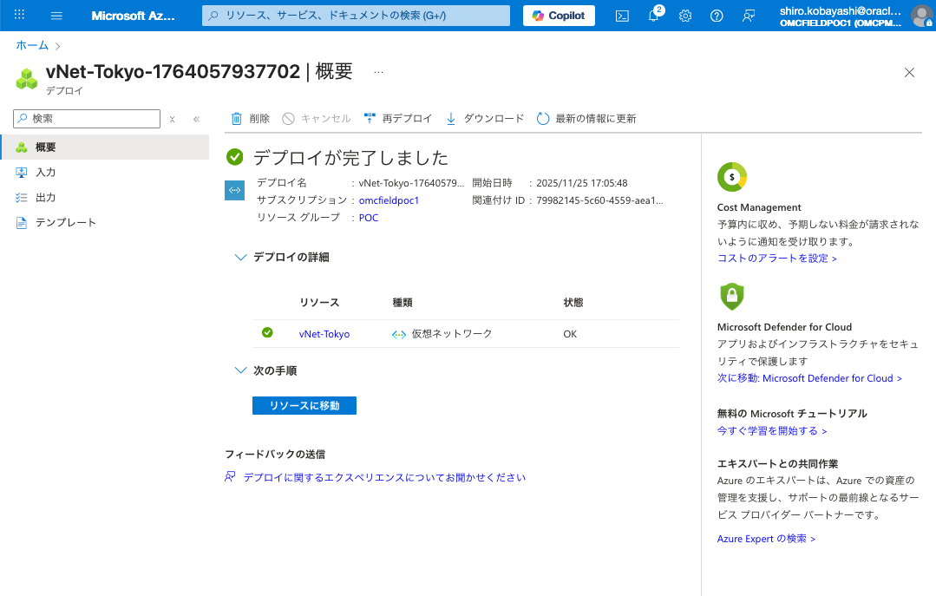
Task: Click the feedback person icon beside the link
Action: tap(230, 476)
